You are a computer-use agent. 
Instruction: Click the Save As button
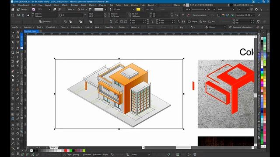(23, 9)
